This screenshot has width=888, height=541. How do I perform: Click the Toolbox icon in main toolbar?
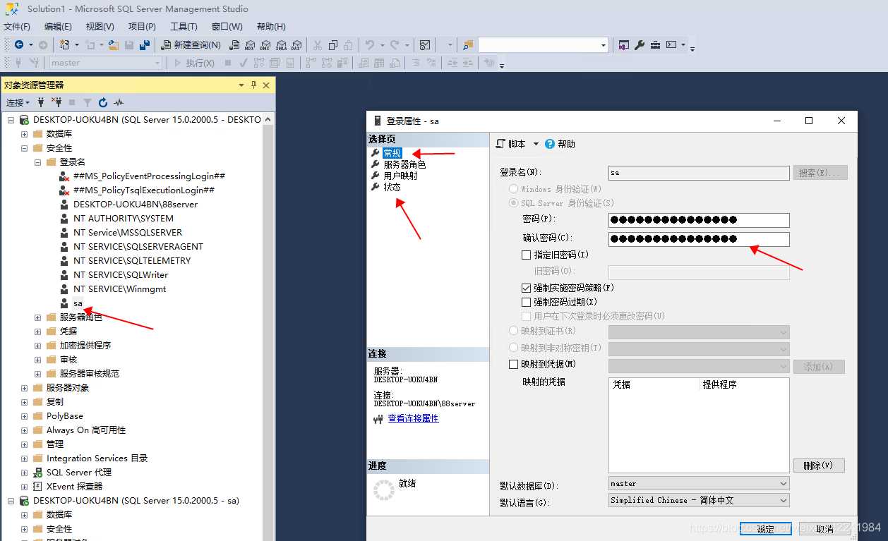click(x=655, y=44)
